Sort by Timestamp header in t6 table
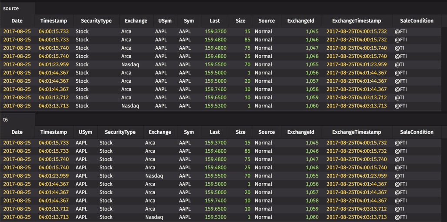The width and height of the screenshot is (447, 222). click(x=53, y=132)
